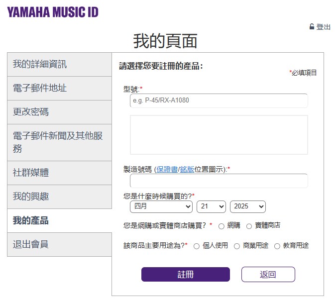The image size is (335, 303).
Task: Open the purchase year dropdown 2025
Action: click(247, 206)
